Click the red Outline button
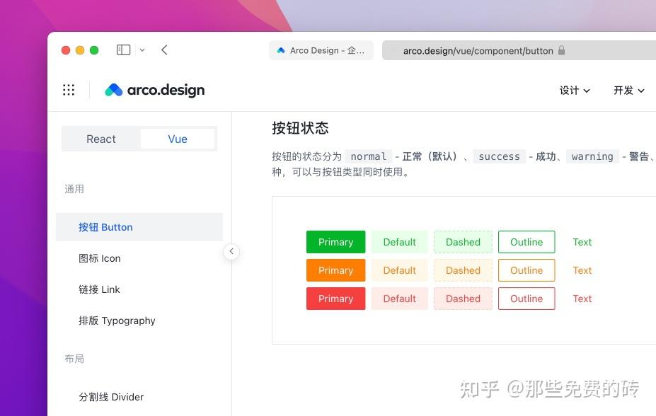The width and height of the screenshot is (656, 416). pyautogui.click(x=526, y=298)
